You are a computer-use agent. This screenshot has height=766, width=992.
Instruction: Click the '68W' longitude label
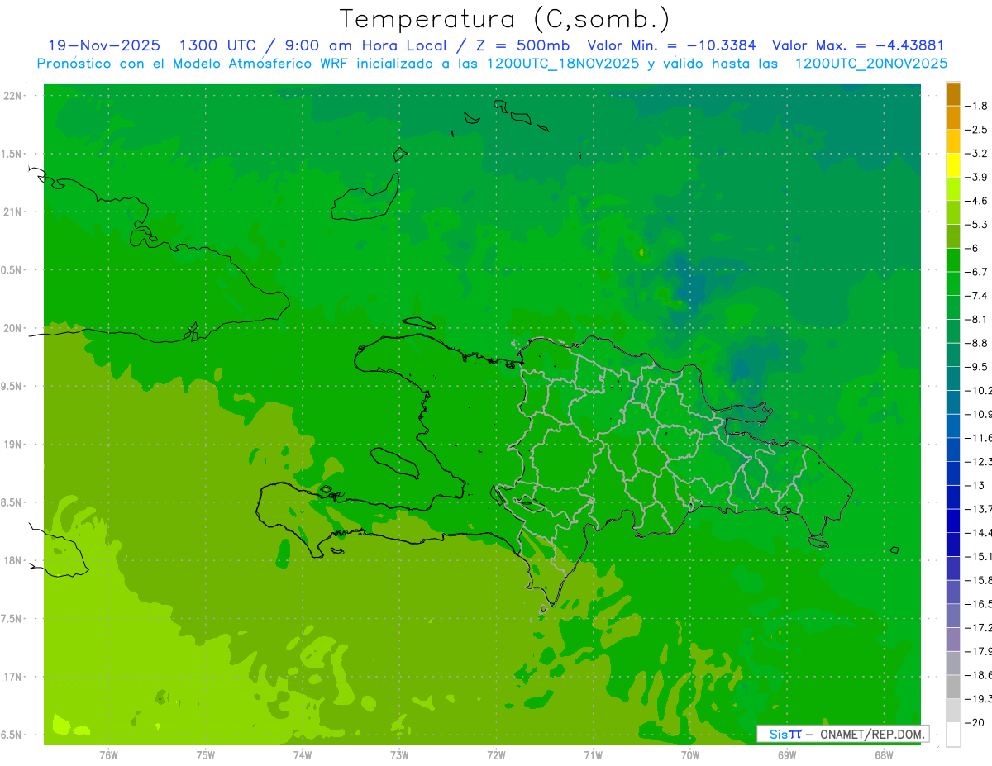884,755
